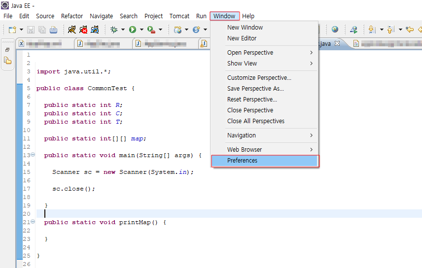Screen dimensions: 422x268
Task: Open the Source menu
Action: click(45, 16)
